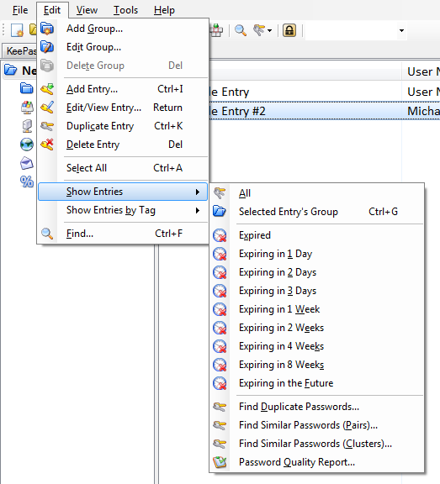Open the quick search combo box dropdown
Viewport: 440px width, 484px height.
[x=401, y=30]
